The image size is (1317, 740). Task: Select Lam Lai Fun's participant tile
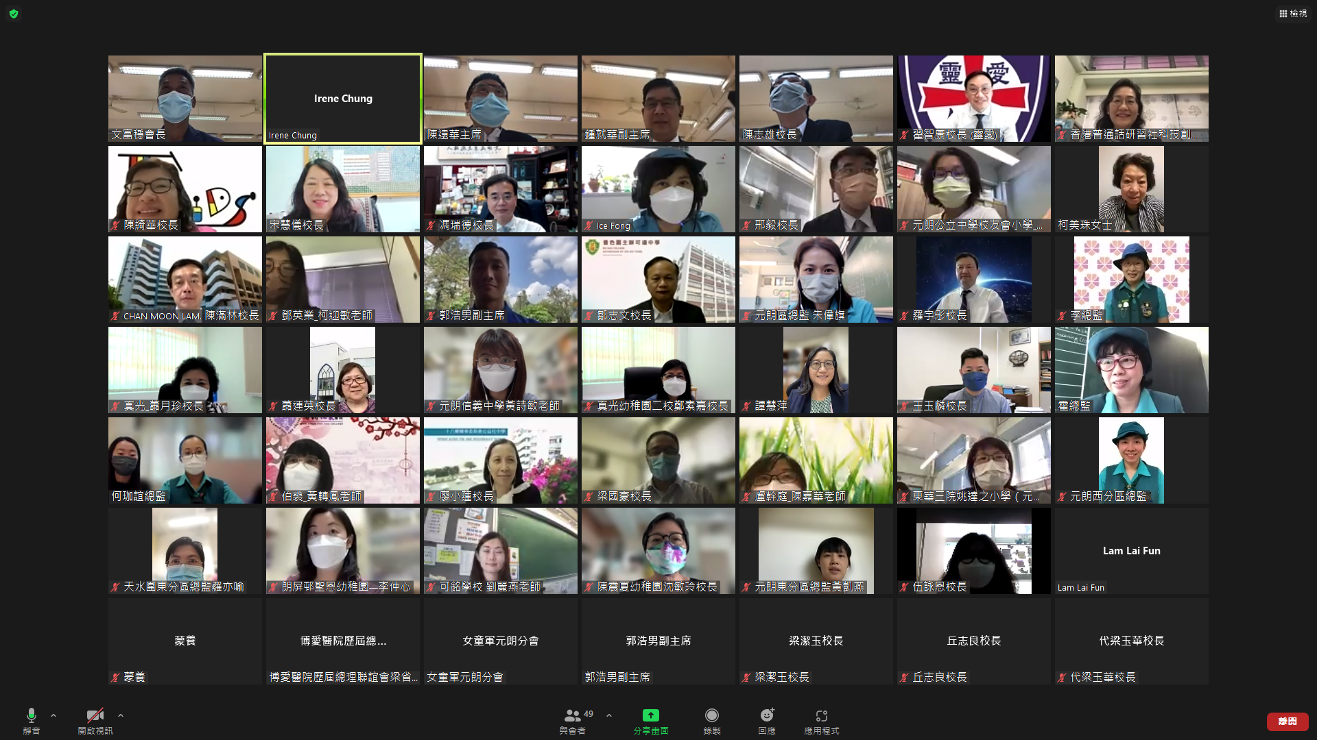pyautogui.click(x=1131, y=551)
